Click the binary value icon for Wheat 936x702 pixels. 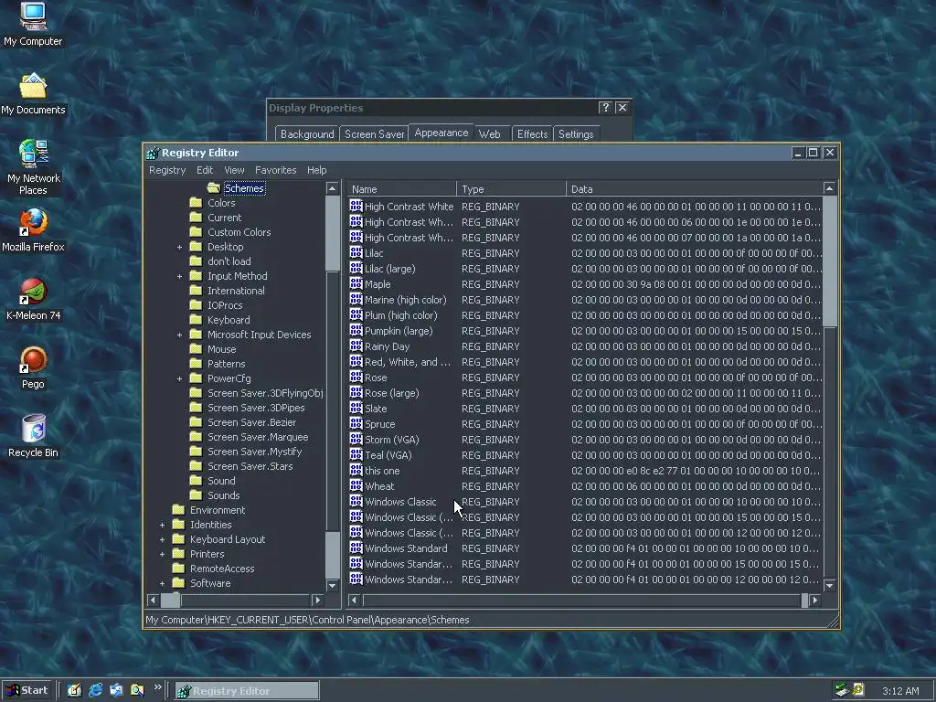click(356, 485)
